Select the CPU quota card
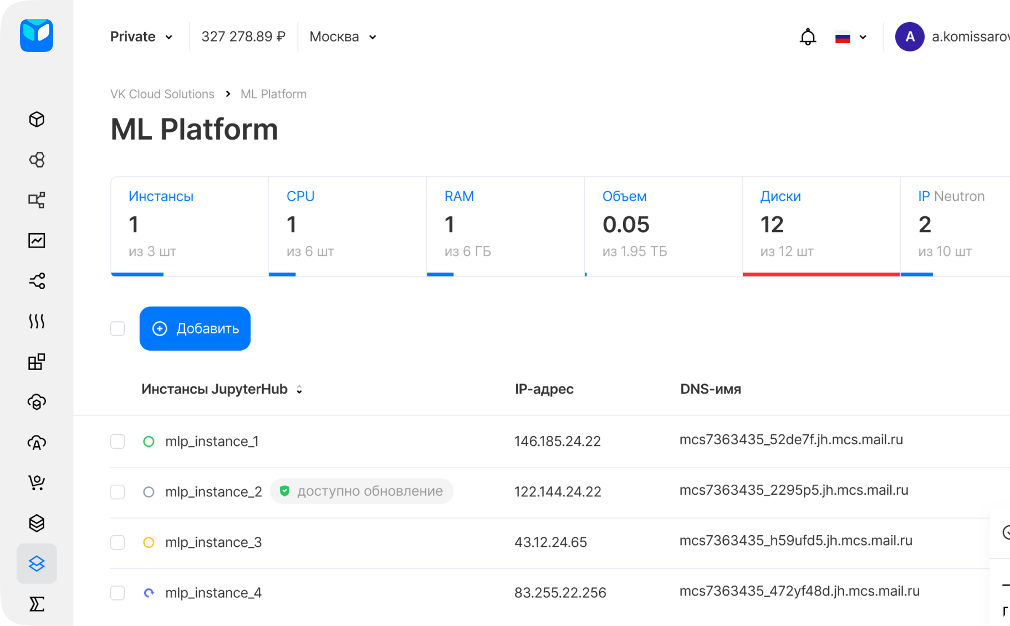The height and width of the screenshot is (626, 1010). (348, 226)
